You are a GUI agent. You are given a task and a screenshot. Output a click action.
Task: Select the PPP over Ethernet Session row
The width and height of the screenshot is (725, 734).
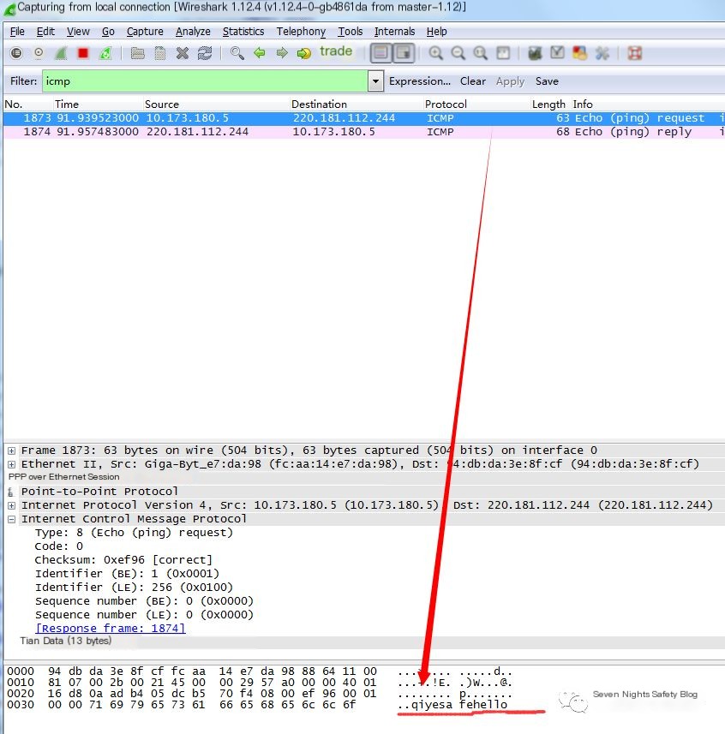pos(364,477)
